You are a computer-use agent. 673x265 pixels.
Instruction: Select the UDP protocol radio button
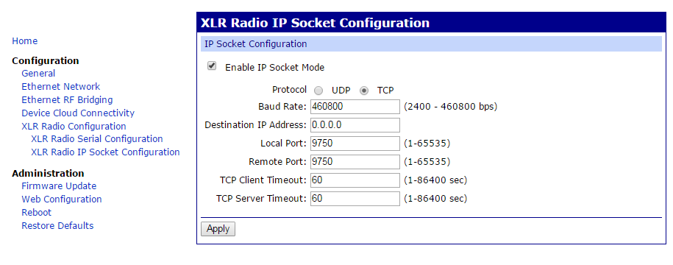click(318, 91)
